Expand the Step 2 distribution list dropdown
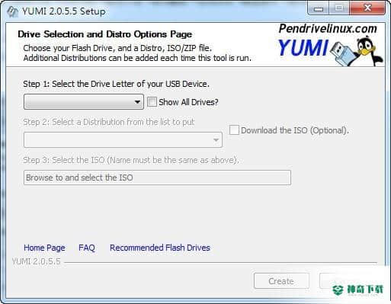This screenshot has height=304, width=391. (x=123, y=139)
